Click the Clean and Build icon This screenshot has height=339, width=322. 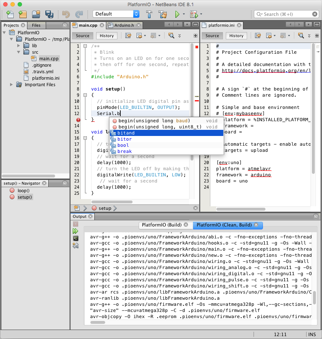(x=162, y=14)
